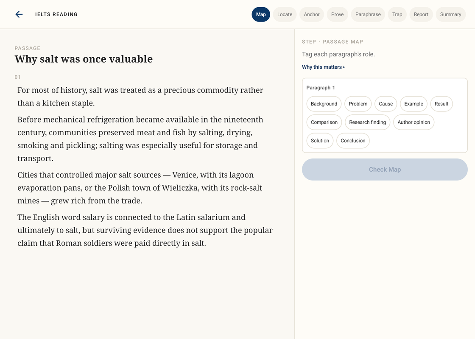Click the sentence about Venice and Wieliczka
The width and height of the screenshot is (475, 339).
(140, 188)
